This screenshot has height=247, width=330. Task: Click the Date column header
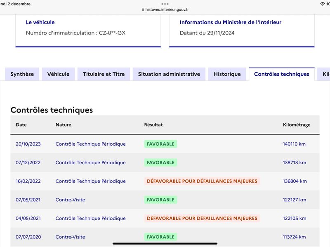coord(21,125)
